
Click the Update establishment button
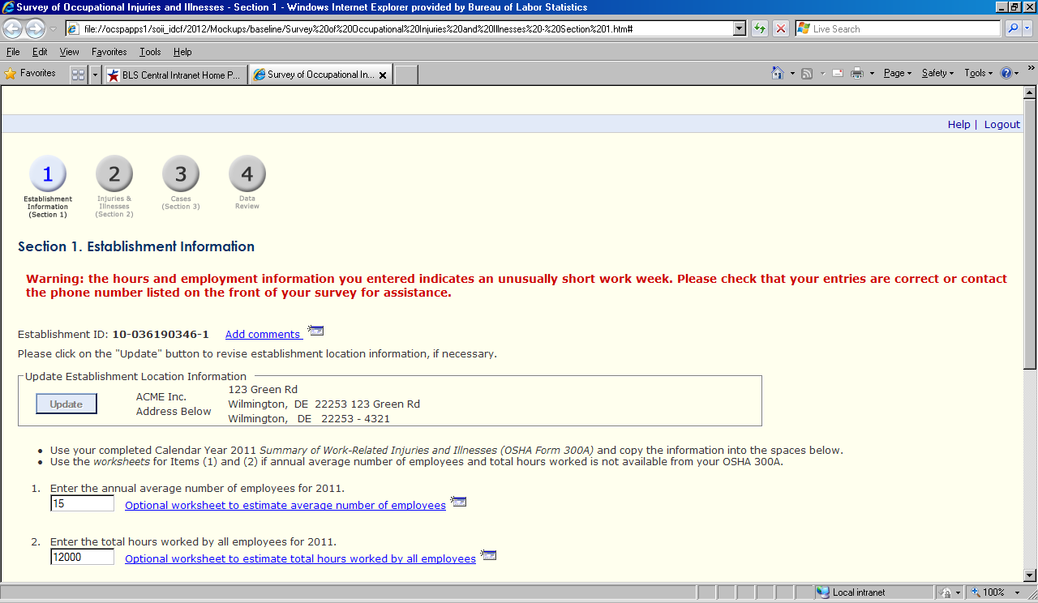point(66,404)
